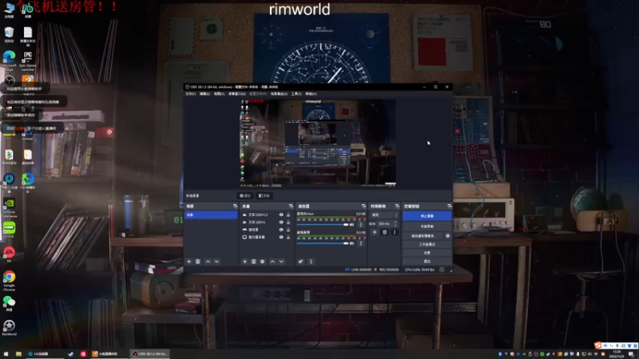The image size is (639, 359).
Task: Move the selected scene down in list
Action: 216,262
